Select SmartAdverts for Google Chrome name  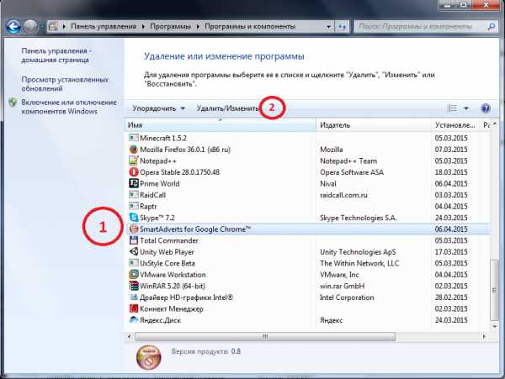195,229
